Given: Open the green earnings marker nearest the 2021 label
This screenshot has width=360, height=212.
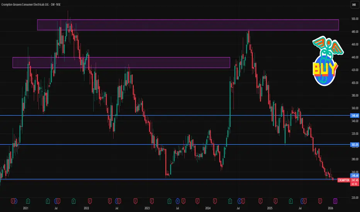Looking at the screenshot, I should [28, 201].
